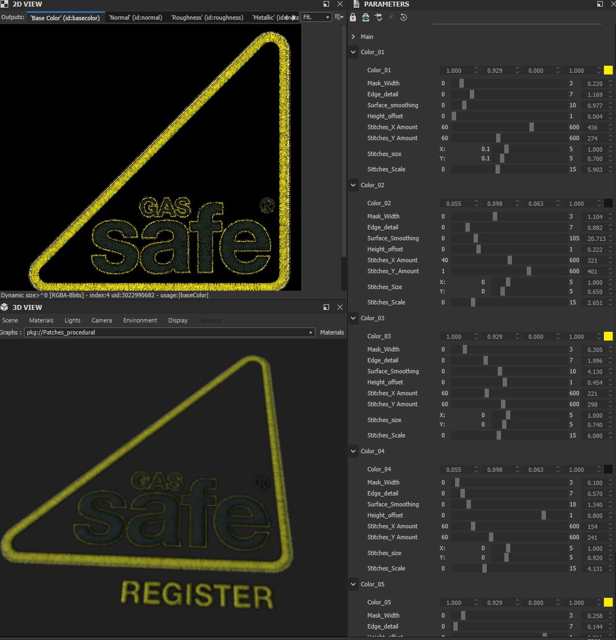
Task: Click the green-arrow preset icon beside the lock
Action: tap(366, 17)
